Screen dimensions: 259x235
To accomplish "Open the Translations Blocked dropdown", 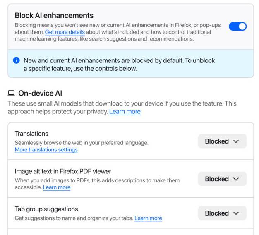I will [x=222, y=141].
